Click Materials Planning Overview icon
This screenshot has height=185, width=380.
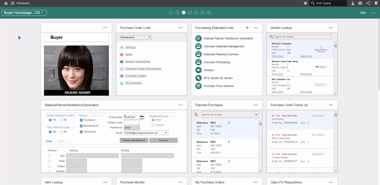(x=198, y=54)
